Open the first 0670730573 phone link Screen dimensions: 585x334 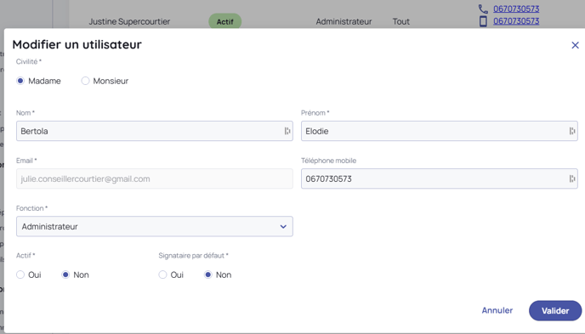pos(516,8)
